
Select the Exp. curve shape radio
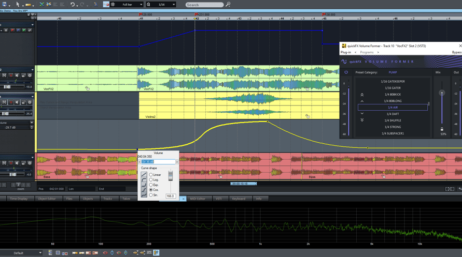[151, 185]
